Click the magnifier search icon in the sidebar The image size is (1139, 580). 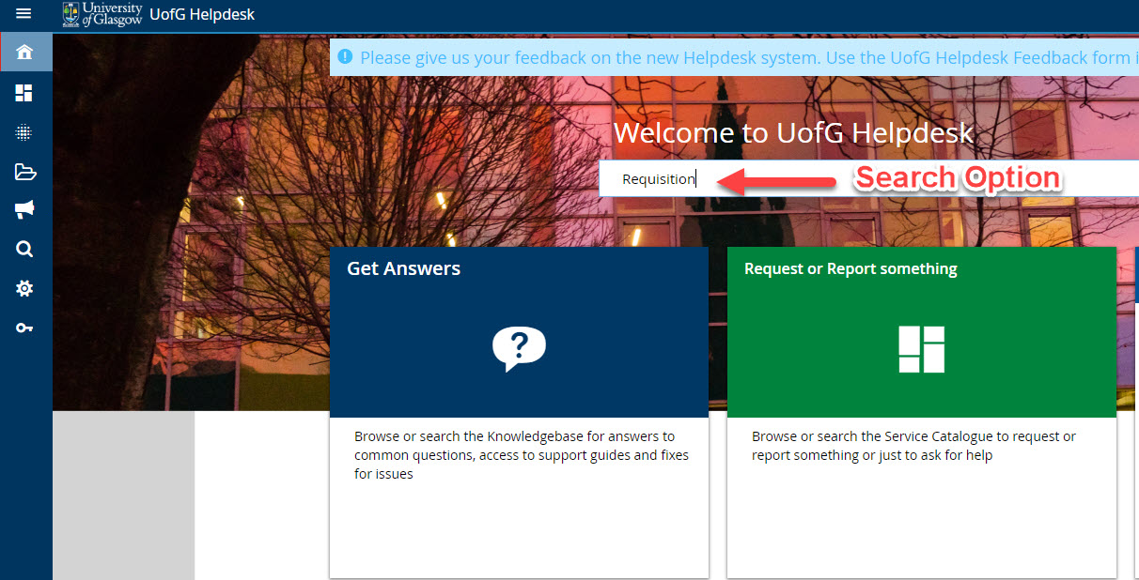pyautogui.click(x=24, y=249)
